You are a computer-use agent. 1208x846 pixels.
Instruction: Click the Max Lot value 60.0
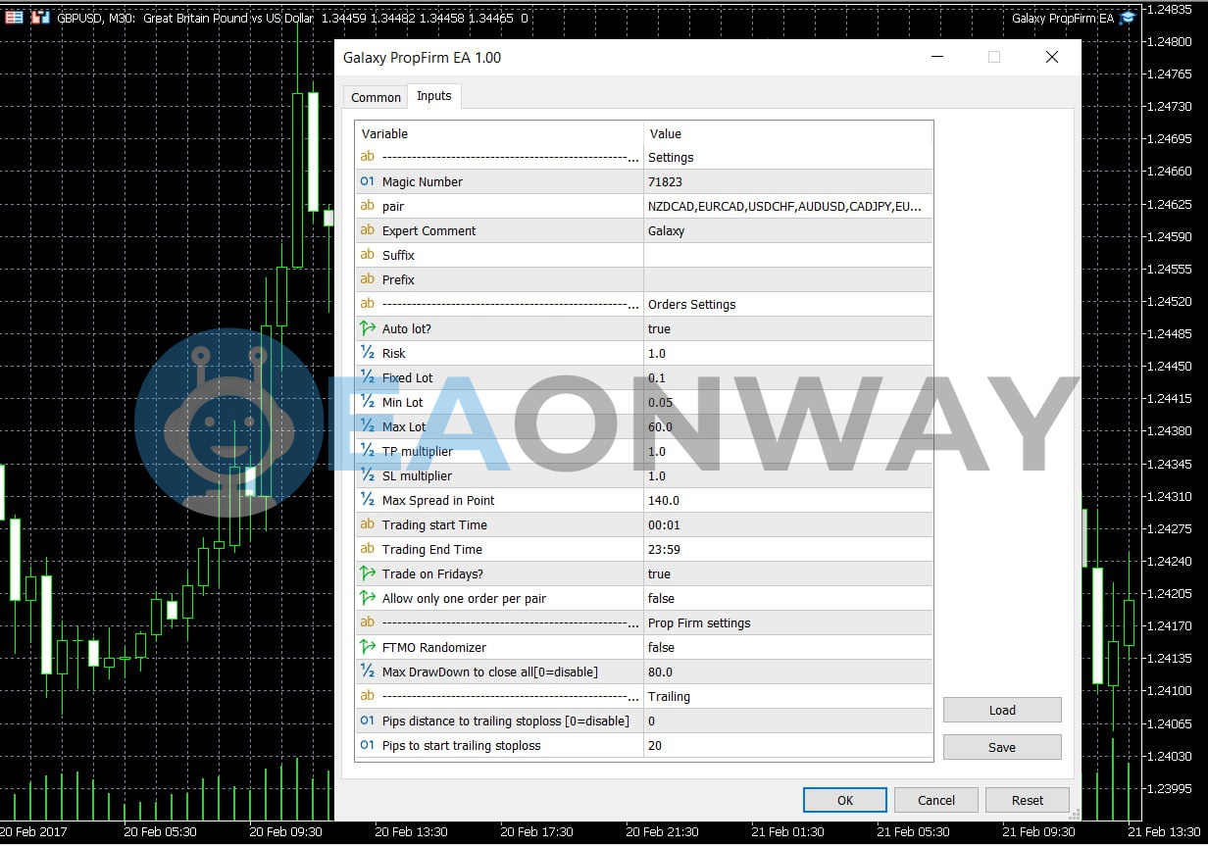(x=788, y=426)
